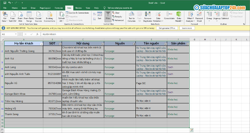Viewport: 250px width, 133px height.
Task: Click the Consolidate icon
Action: tap(169, 15)
